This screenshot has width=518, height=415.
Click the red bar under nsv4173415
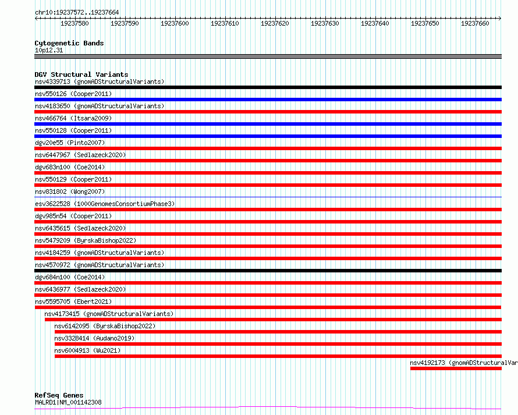[273, 320]
